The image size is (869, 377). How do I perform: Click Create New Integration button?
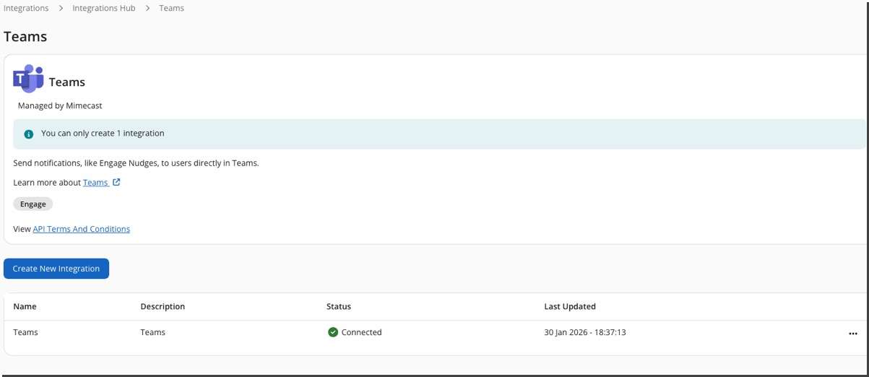[x=56, y=269]
